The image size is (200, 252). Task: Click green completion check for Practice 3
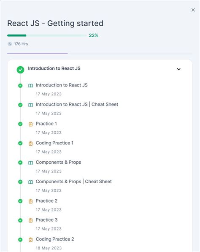pos(20,220)
